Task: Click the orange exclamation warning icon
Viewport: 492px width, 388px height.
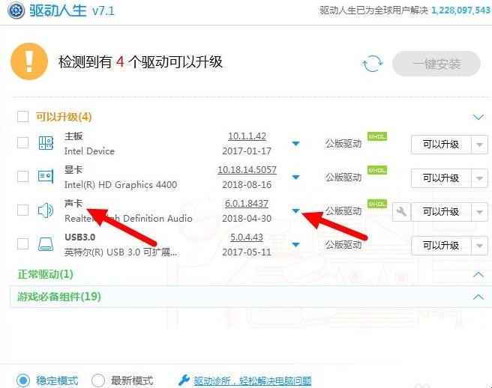Action: pyautogui.click(x=29, y=61)
